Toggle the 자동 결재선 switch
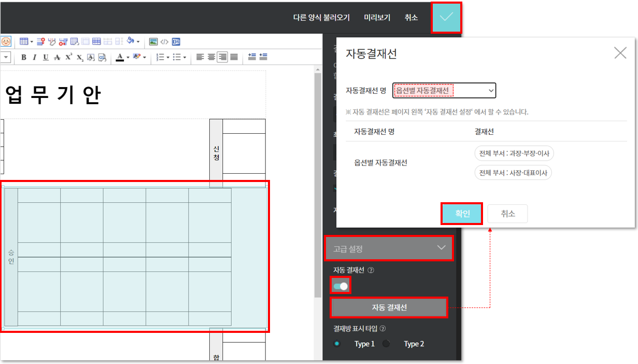Screen dimensions: 638x364 (x=341, y=286)
